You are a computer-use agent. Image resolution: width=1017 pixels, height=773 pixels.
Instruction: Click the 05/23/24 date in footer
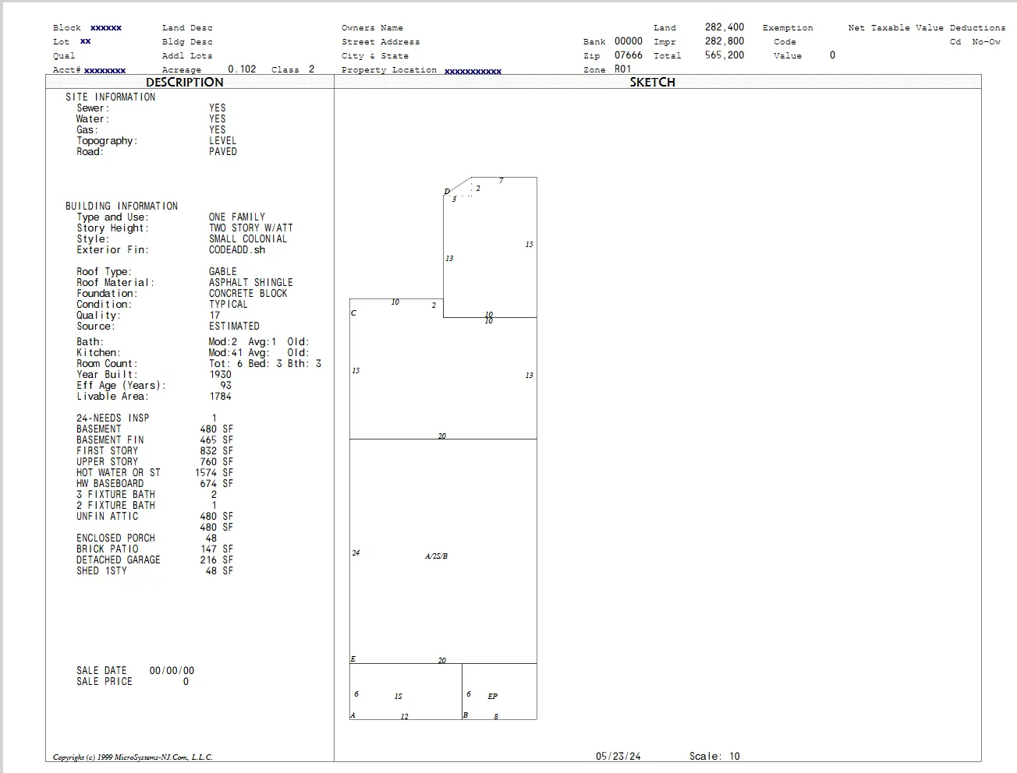point(618,757)
